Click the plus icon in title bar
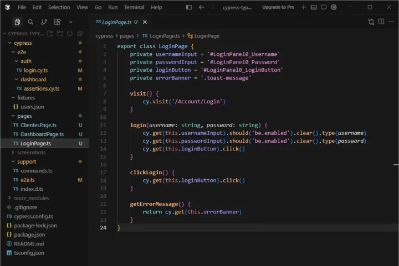The image size is (399, 266). click(304, 7)
